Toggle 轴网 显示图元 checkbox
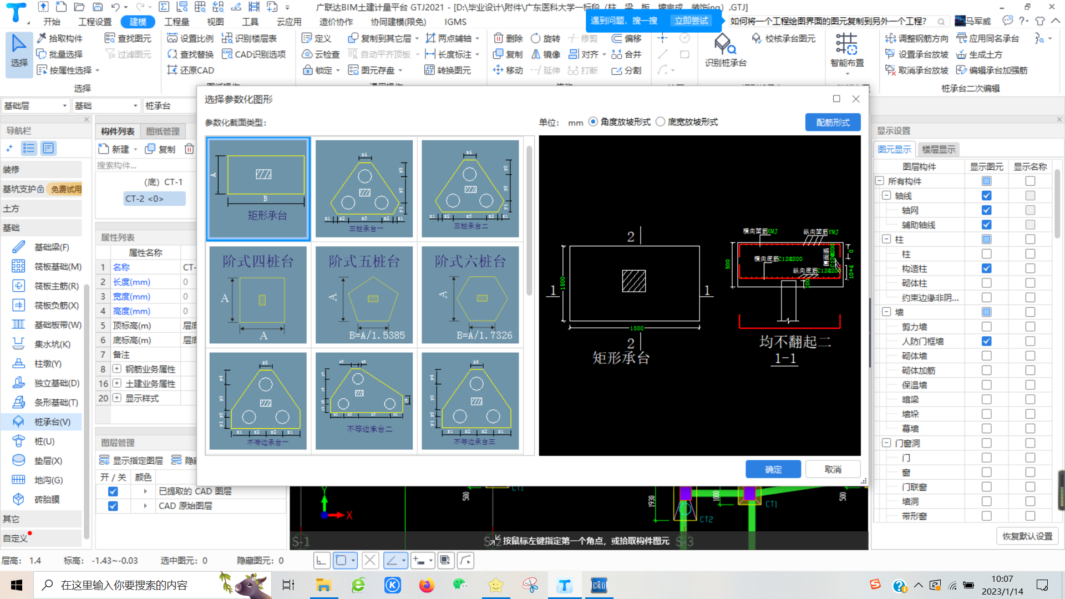Image resolution: width=1065 pixels, height=599 pixels. [x=986, y=210]
